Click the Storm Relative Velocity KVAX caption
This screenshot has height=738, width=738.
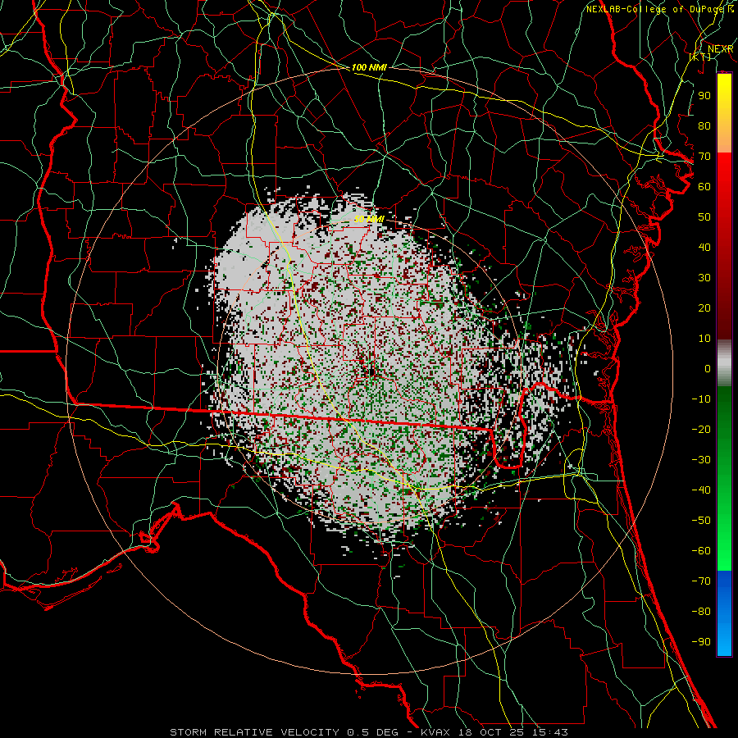tap(369, 732)
